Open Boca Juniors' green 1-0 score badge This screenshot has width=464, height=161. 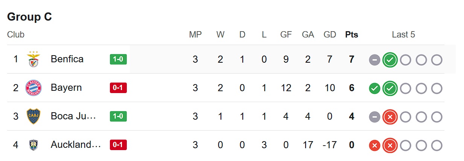coord(118,116)
